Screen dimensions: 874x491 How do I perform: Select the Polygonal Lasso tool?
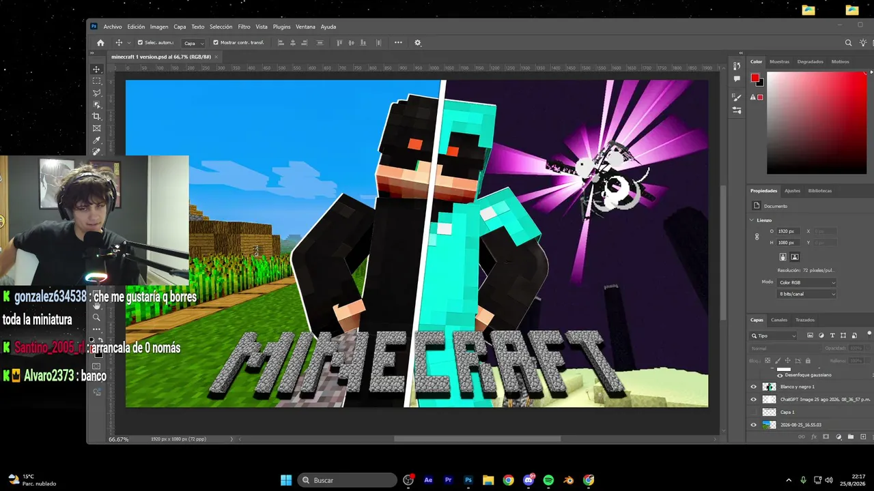pyautogui.click(x=96, y=93)
